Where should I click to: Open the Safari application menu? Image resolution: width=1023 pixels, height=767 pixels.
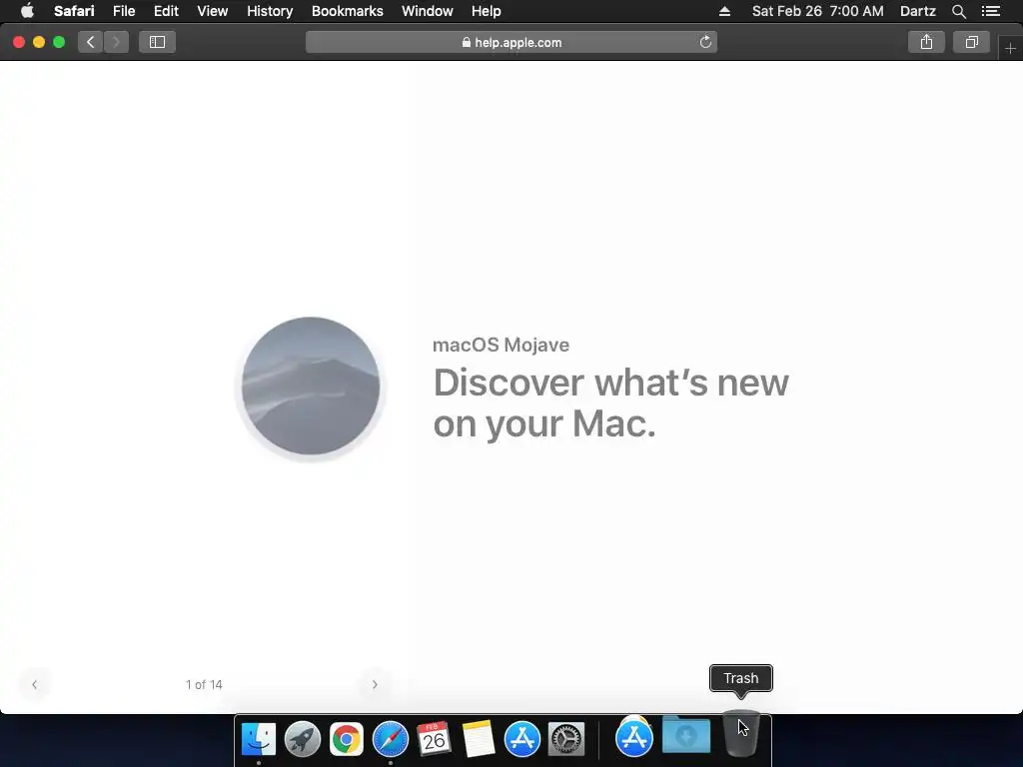74,11
